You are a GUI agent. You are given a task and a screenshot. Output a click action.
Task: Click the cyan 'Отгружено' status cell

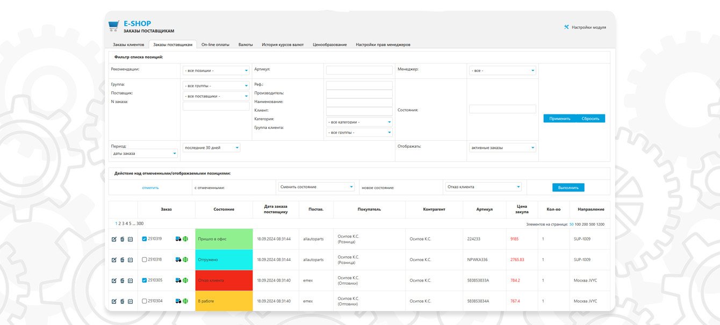pos(224,259)
